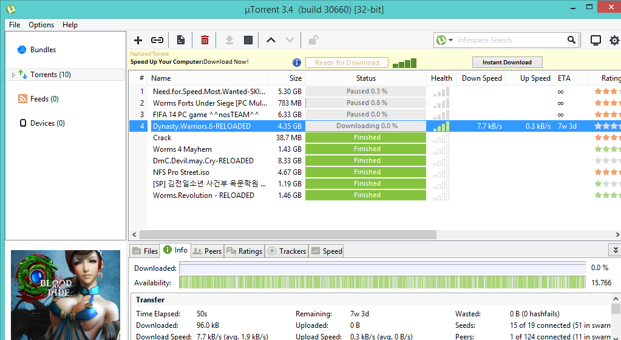This screenshot has width=621, height=340.
Task: Sort torrents by the # column header
Action: [138, 78]
